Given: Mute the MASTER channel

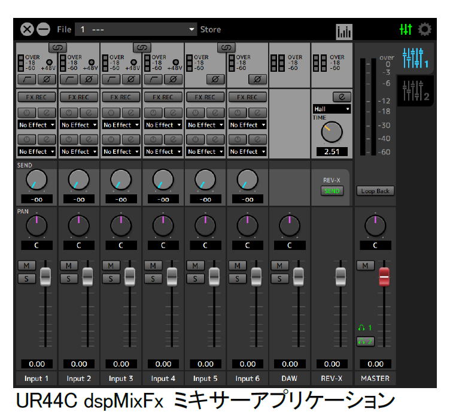Looking at the screenshot, I should 366,266.
